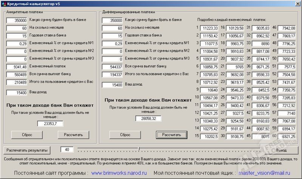The height and width of the screenshot is (179, 302).
Task: Click Рассчитать in the Аннуитетные платежи panel
Action: [x=73, y=135]
